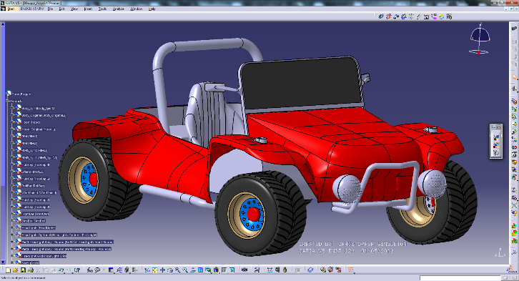The width and height of the screenshot is (519, 281).
Task: Click the Zoom In magnifier icon
Action: pos(177,270)
